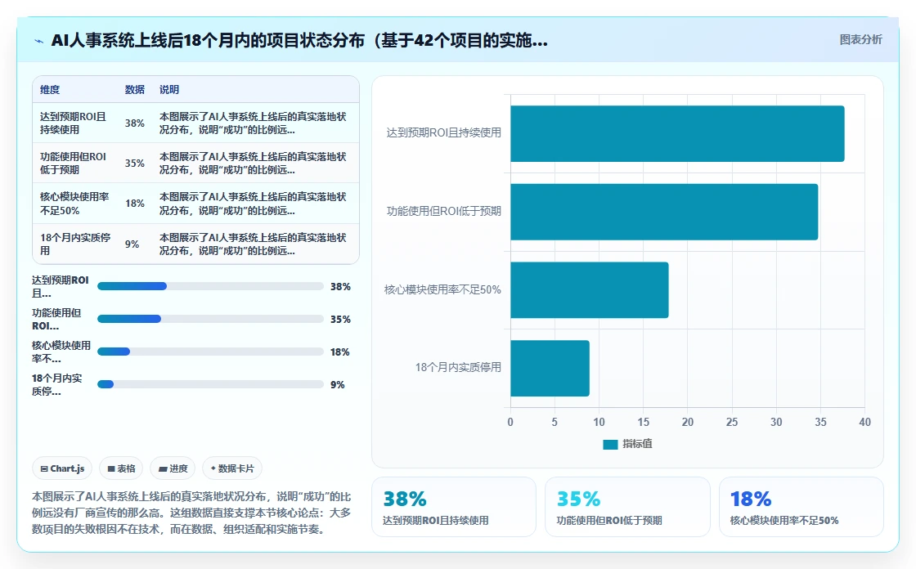Click the 9% value in the table
916x569 pixels.
click(132, 244)
